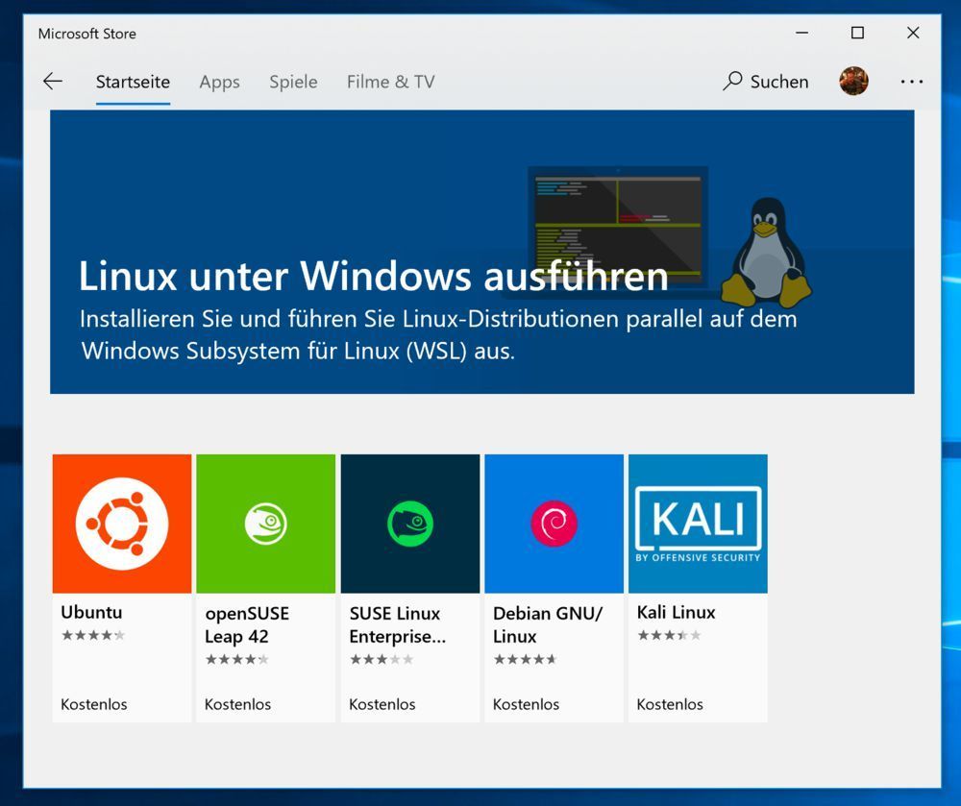Open the openSUSE Leap 42 title
The image size is (961, 806).
coord(247,624)
